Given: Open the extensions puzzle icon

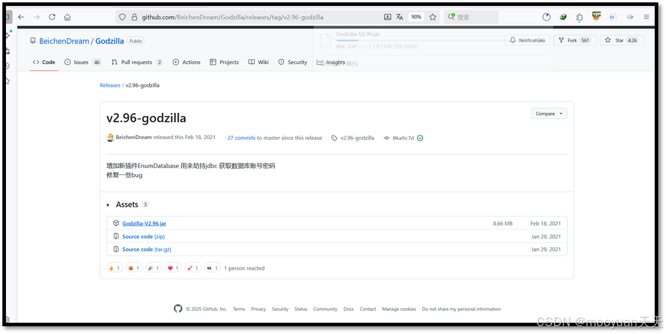Looking at the screenshot, I should click(x=579, y=17).
